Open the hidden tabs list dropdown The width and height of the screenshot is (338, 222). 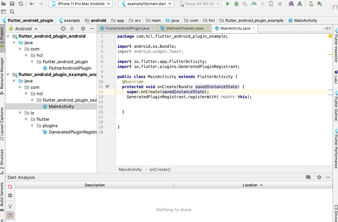coord(327,28)
